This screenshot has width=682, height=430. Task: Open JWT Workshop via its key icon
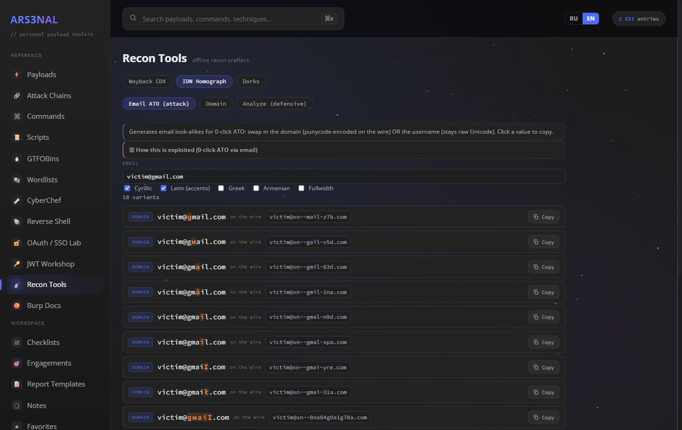pos(17,264)
